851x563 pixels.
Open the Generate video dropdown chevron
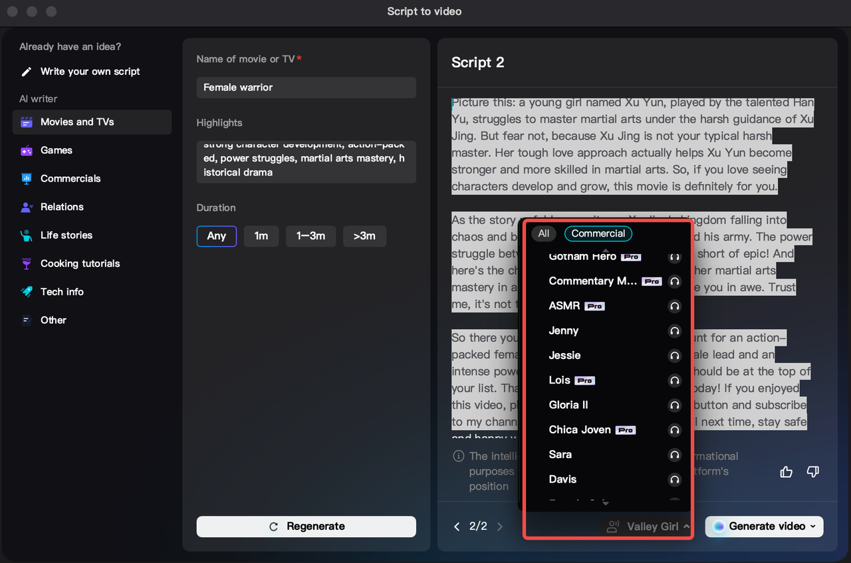(x=814, y=526)
